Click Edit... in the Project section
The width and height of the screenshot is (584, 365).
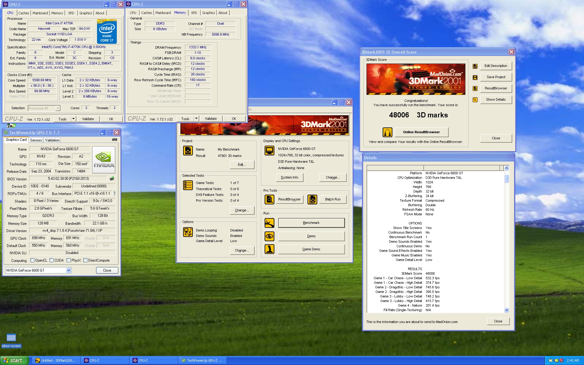click(x=242, y=165)
